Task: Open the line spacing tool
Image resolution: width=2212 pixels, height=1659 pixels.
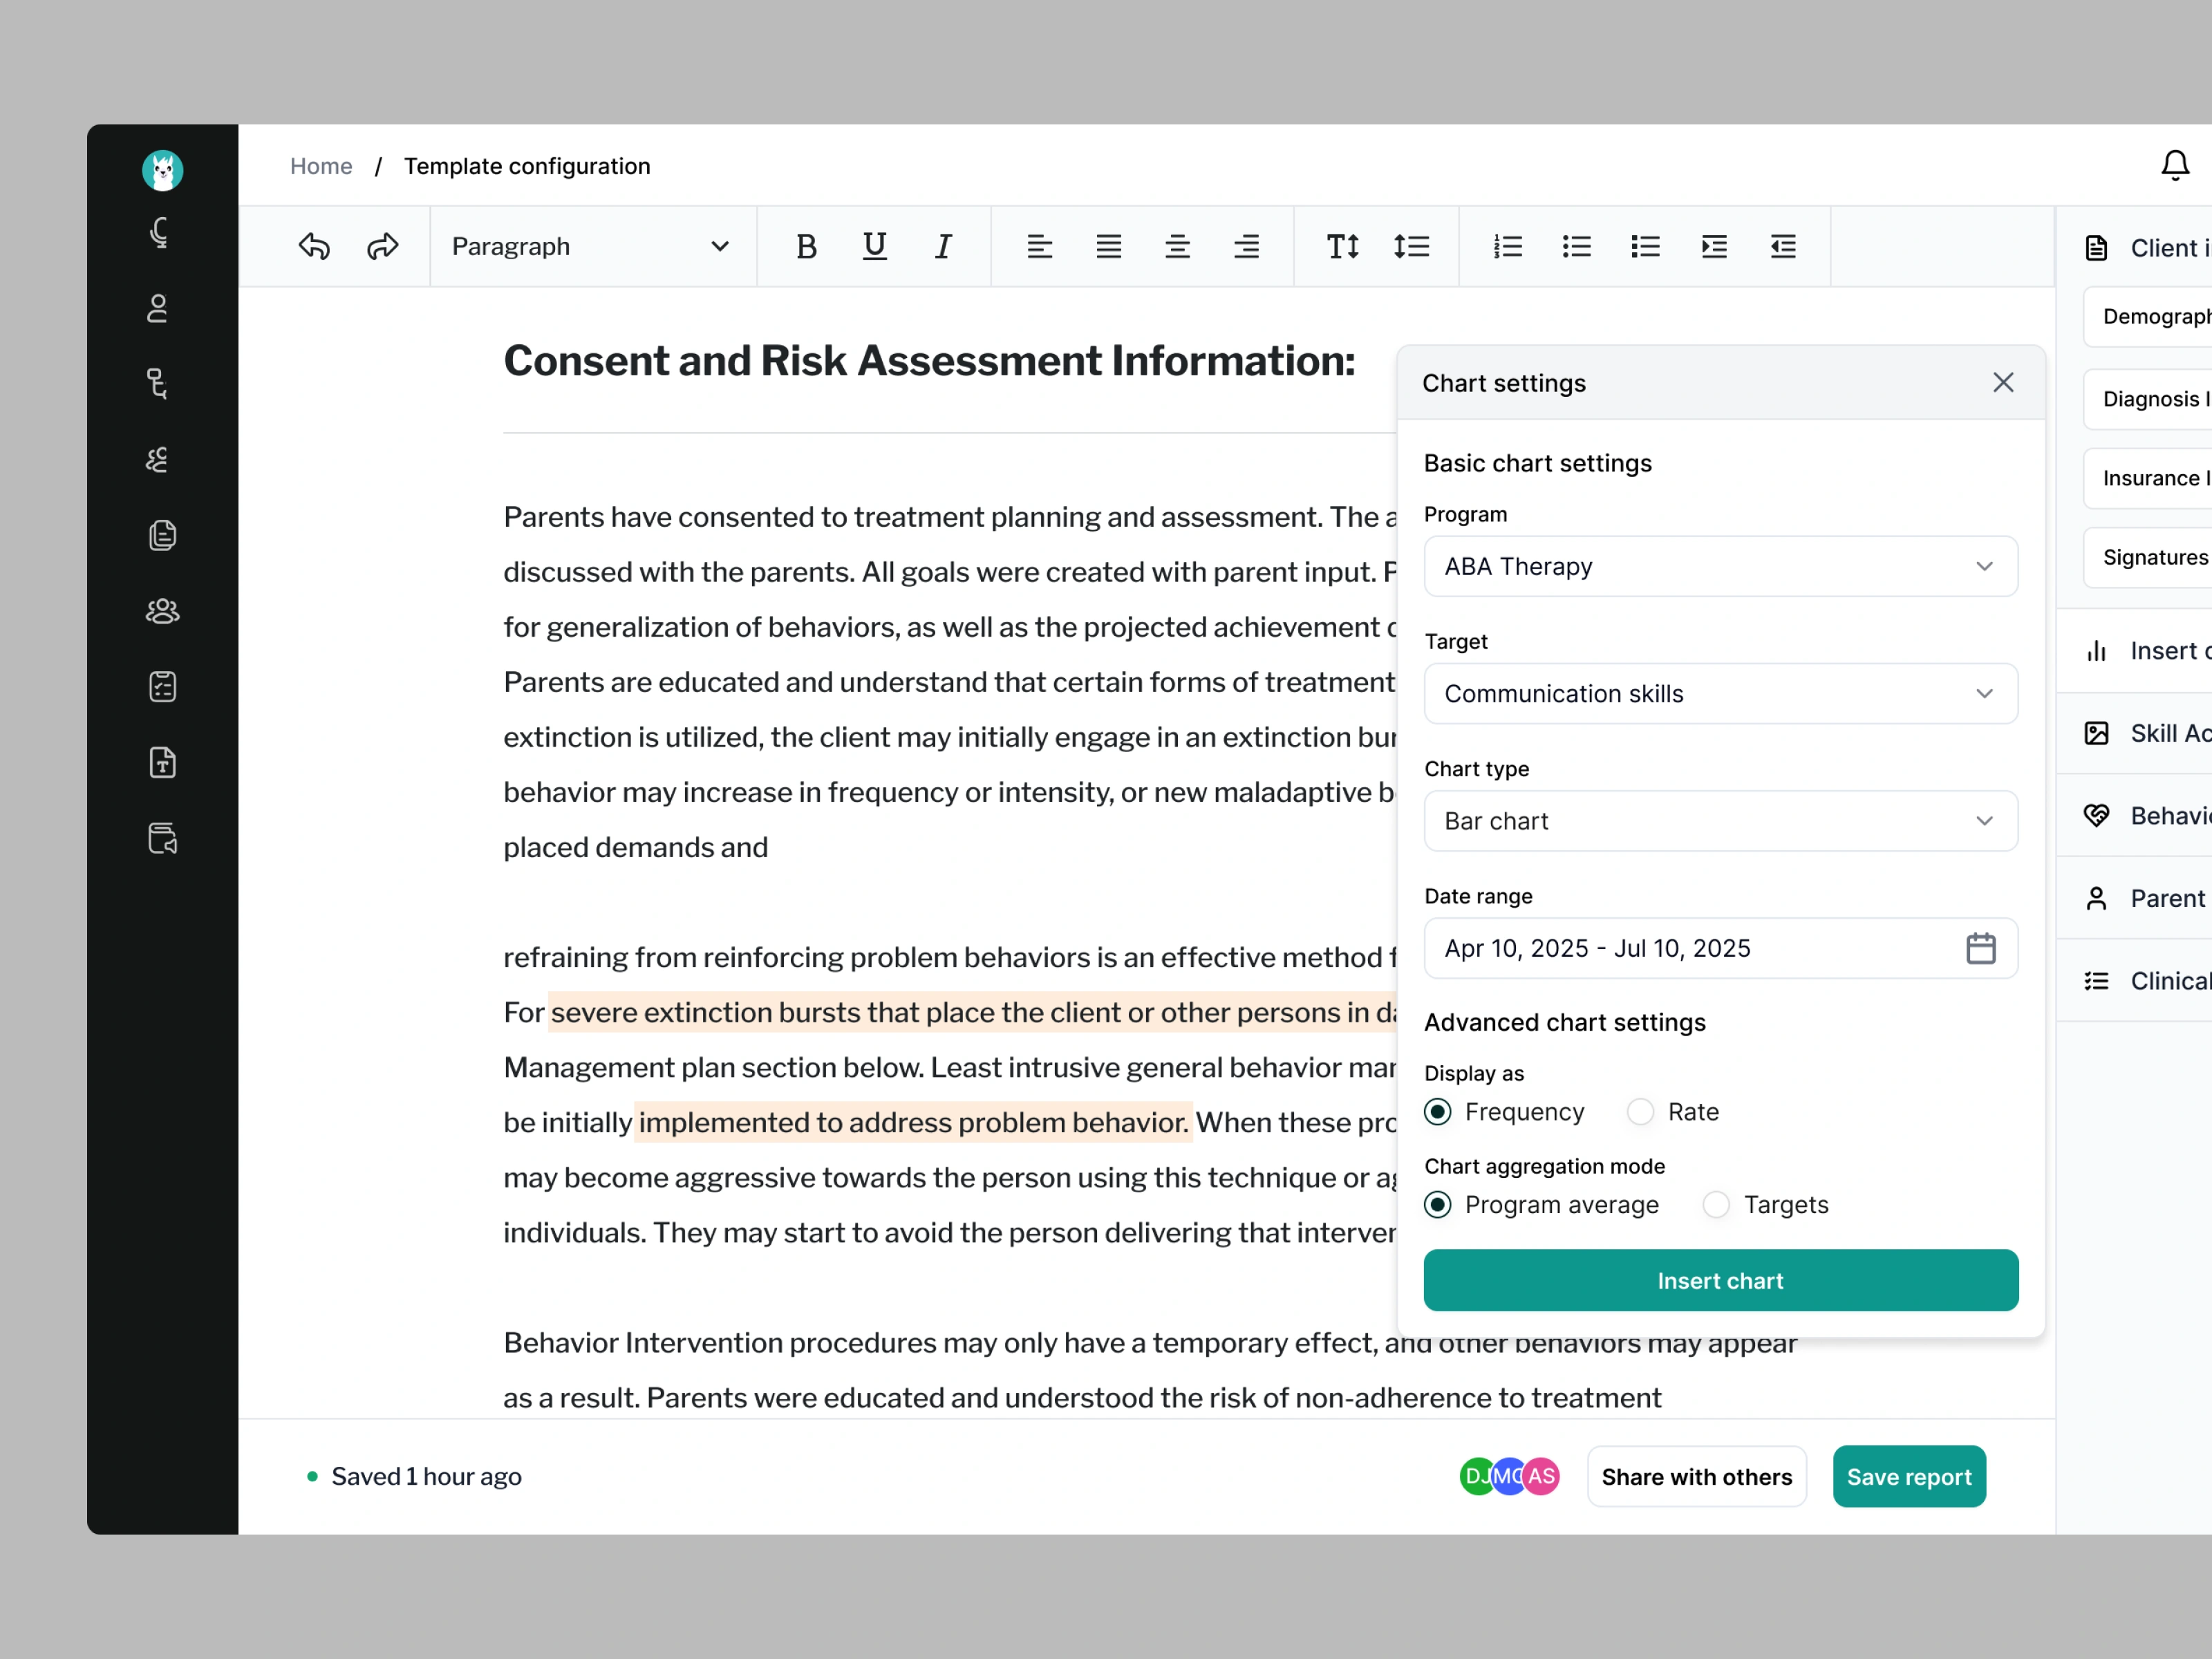Action: click(1411, 246)
